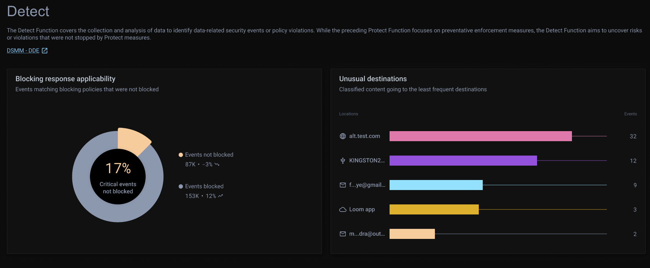Click the yellow Loom app bar
The image size is (650, 268).
coord(434,209)
